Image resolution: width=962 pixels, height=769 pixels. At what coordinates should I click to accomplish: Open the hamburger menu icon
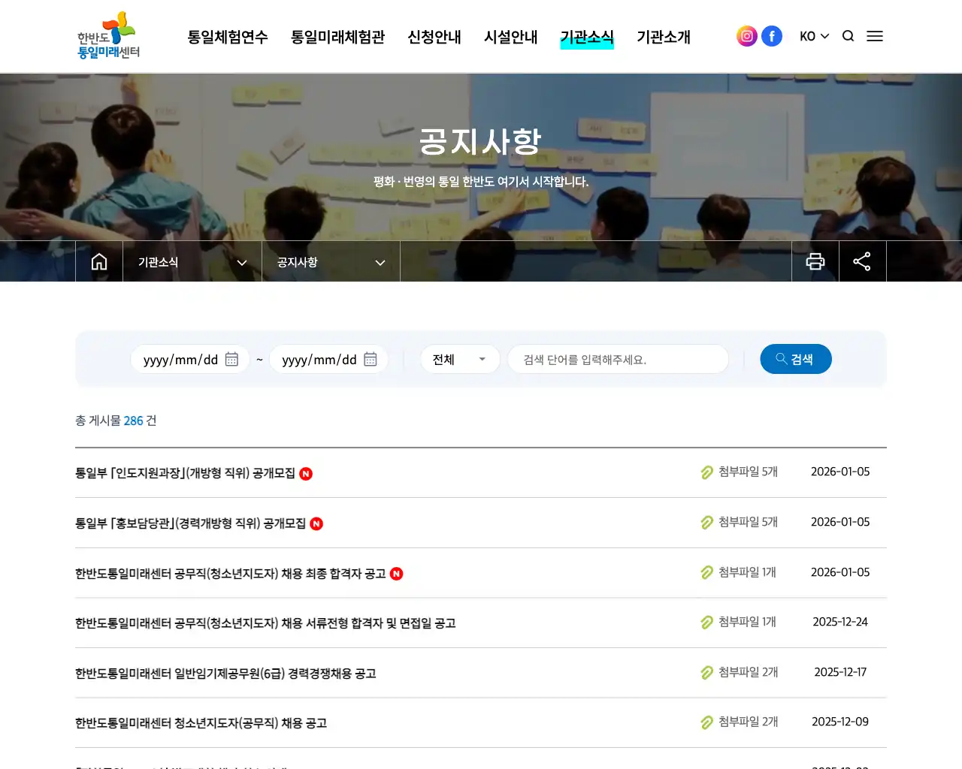875,35
